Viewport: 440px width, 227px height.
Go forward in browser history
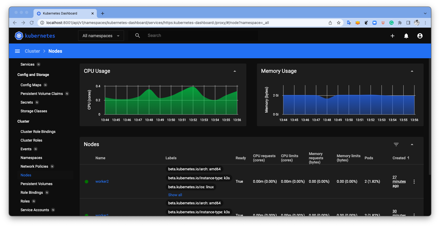23,23
